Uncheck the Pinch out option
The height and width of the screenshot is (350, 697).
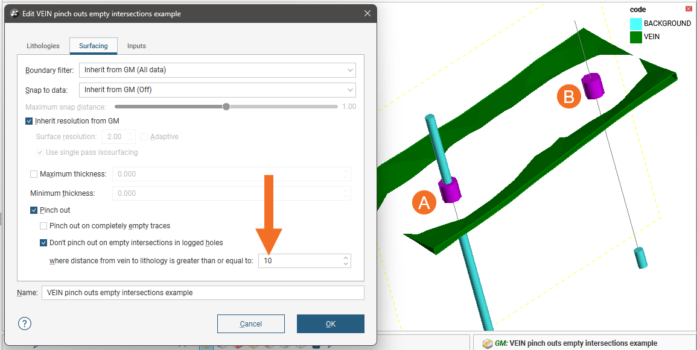[x=34, y=210]
